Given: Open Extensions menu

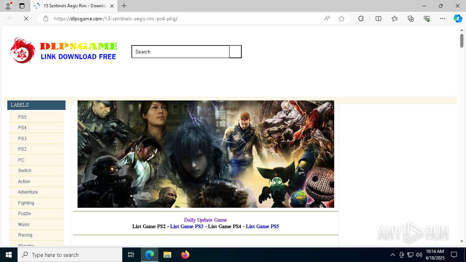Looking at the screenshot, I should pos(361,19).
